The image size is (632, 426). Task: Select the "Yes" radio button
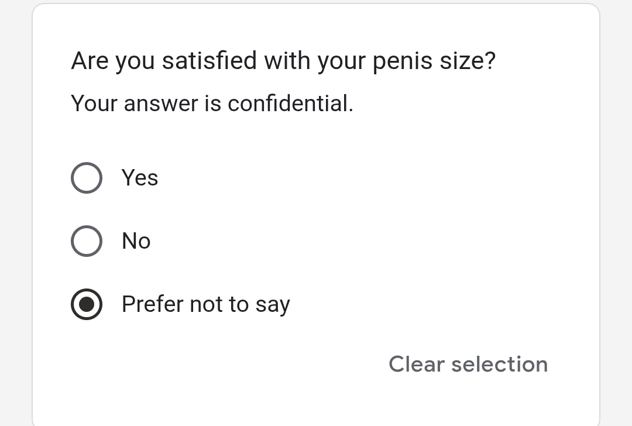tap(87, 178)
